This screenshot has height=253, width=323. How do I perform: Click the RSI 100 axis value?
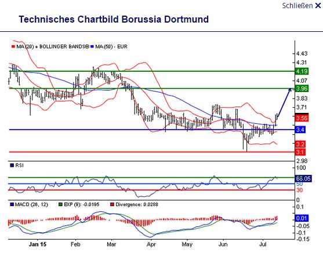click(x=301, y=168)
